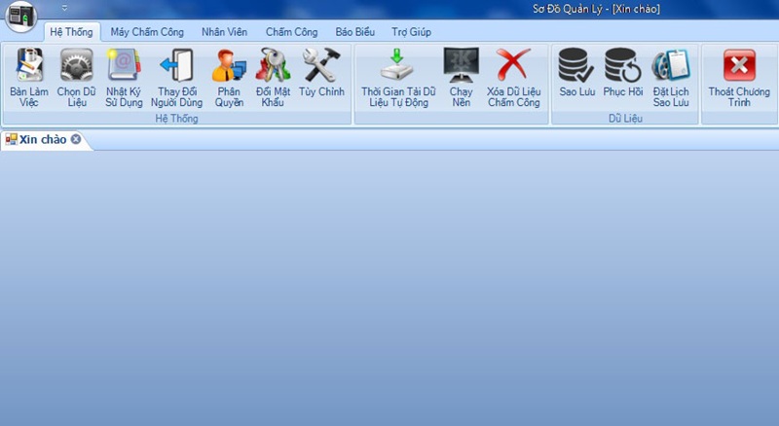Close the Xin chào document tab

point(76,139)
